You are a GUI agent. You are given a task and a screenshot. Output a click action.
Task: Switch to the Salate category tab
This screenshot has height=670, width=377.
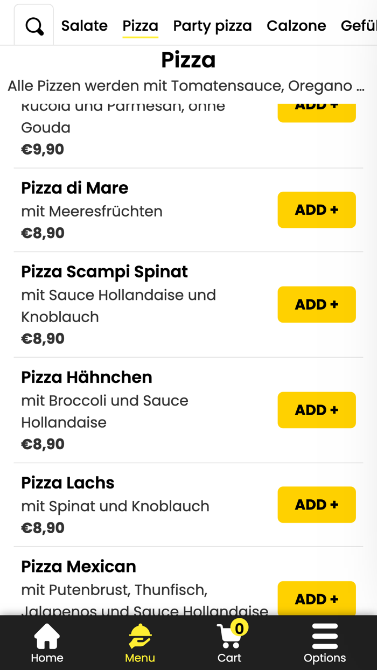click(84, 25)
